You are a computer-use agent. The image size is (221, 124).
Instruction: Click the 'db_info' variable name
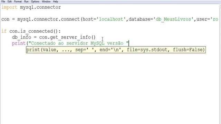tap(21, 37)
